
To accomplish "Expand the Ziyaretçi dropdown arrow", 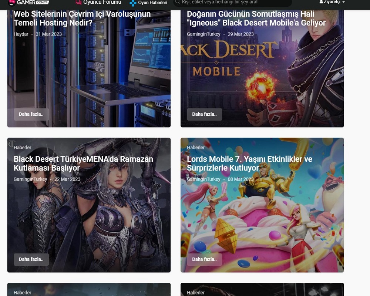I will [x=343, y=2].
